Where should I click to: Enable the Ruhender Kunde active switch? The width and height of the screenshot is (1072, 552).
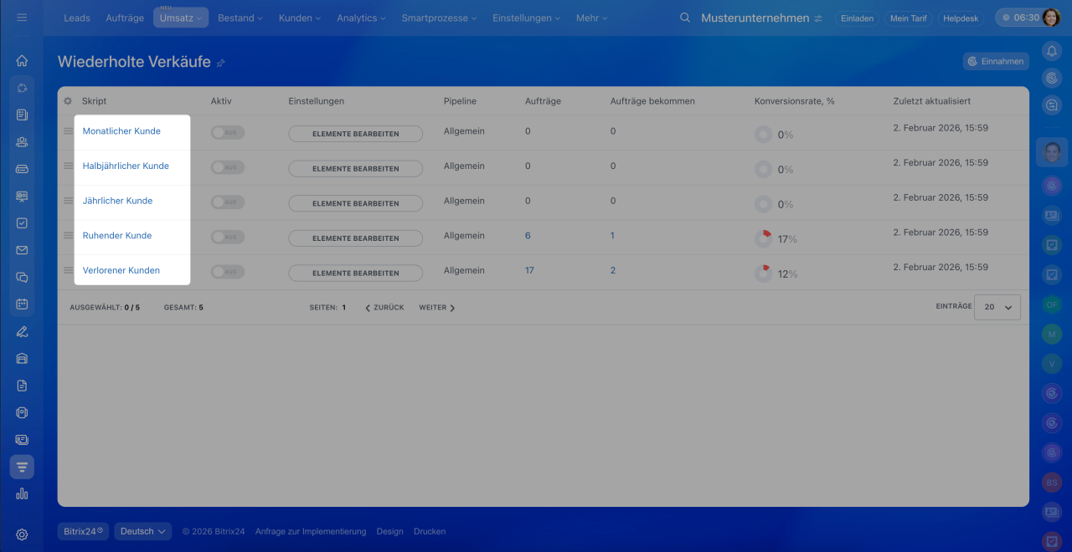(227, 238)
